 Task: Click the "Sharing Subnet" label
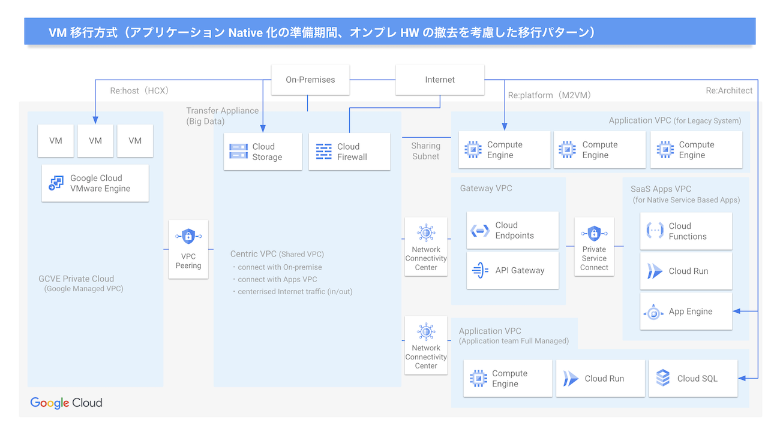tap(426, 151)
